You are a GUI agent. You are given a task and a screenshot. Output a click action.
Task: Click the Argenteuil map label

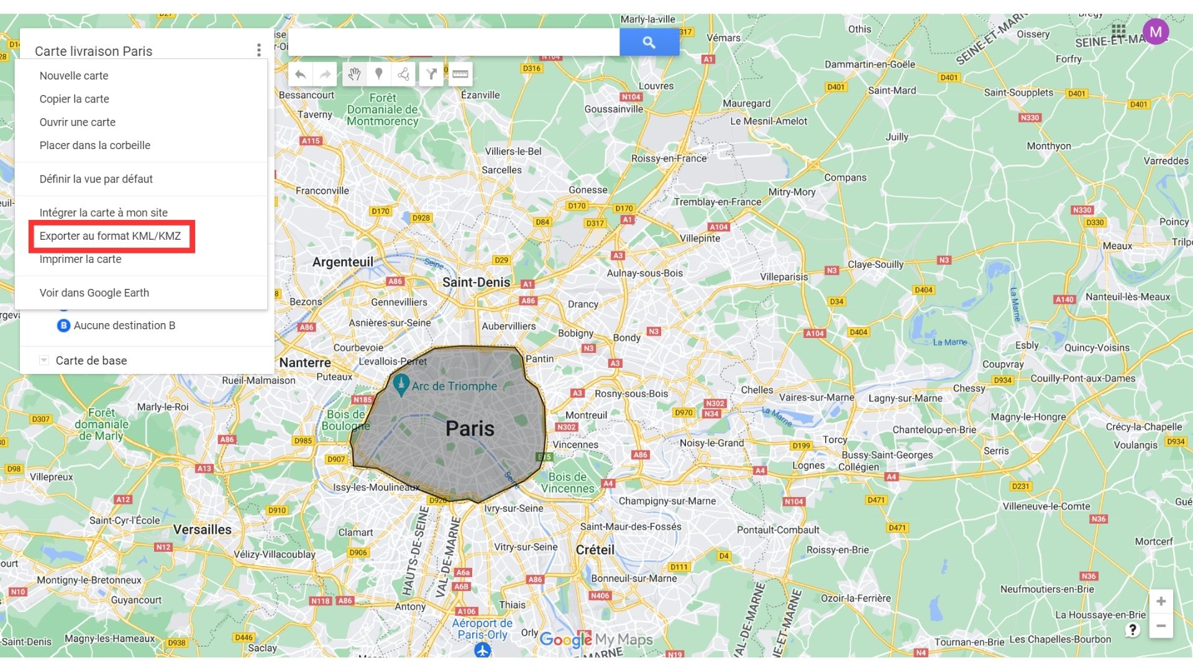coord(343,262)
